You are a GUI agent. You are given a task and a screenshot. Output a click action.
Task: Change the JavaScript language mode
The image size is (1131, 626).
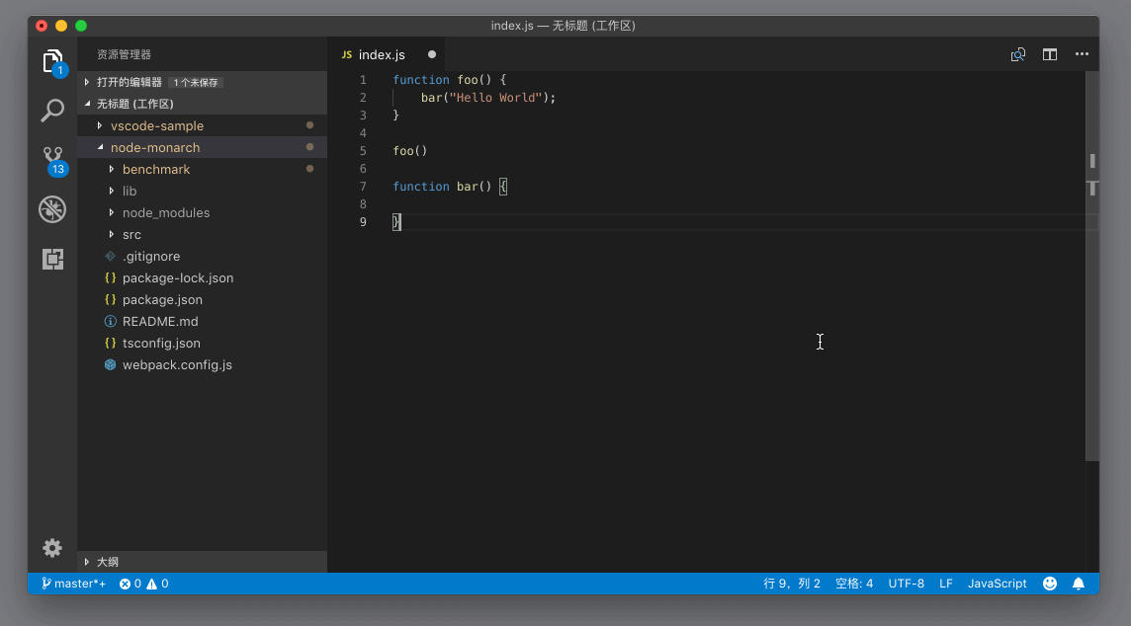coord(997,584)
